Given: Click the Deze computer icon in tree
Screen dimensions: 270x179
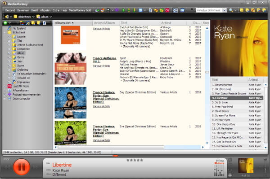Looking at the screenshot, I should point(9,99).
